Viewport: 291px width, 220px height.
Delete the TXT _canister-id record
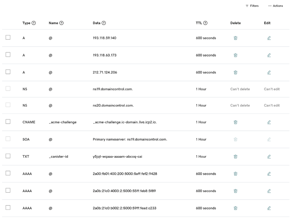(x=235, y=156)
